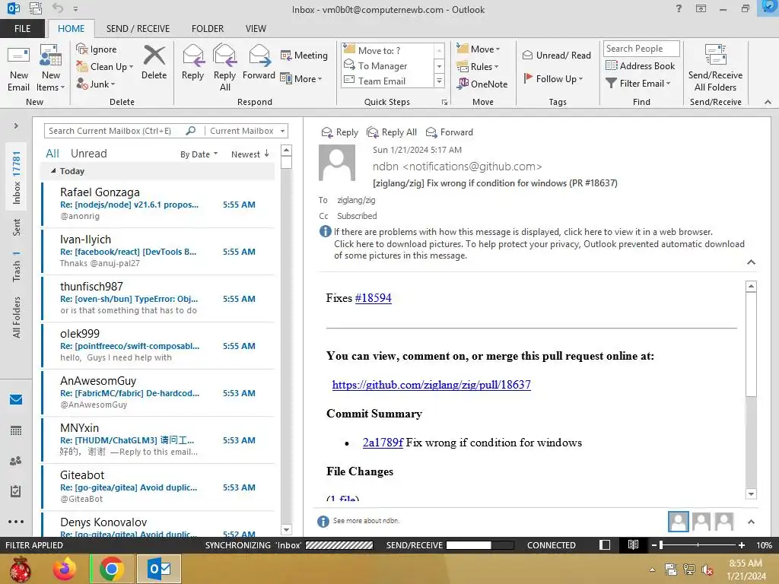Switch to the VIEW tab

[x=256, y=28]
